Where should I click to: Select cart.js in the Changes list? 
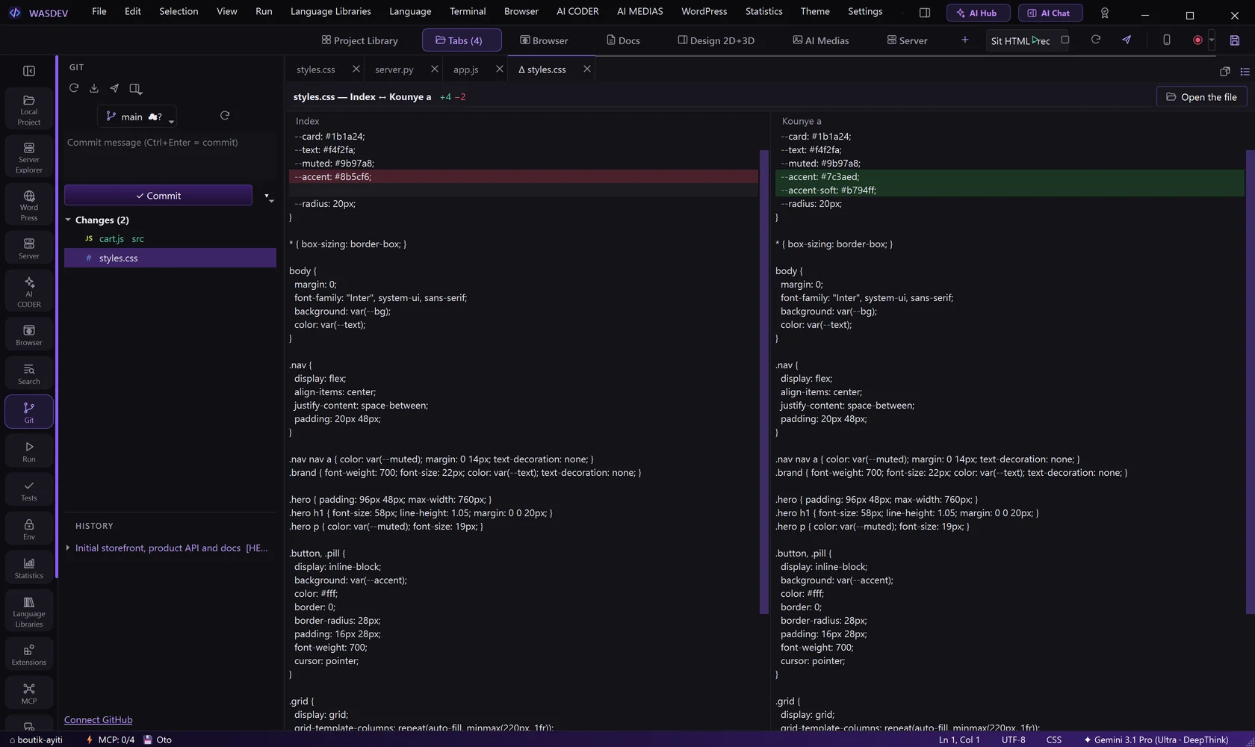click(x=170, y=239)
